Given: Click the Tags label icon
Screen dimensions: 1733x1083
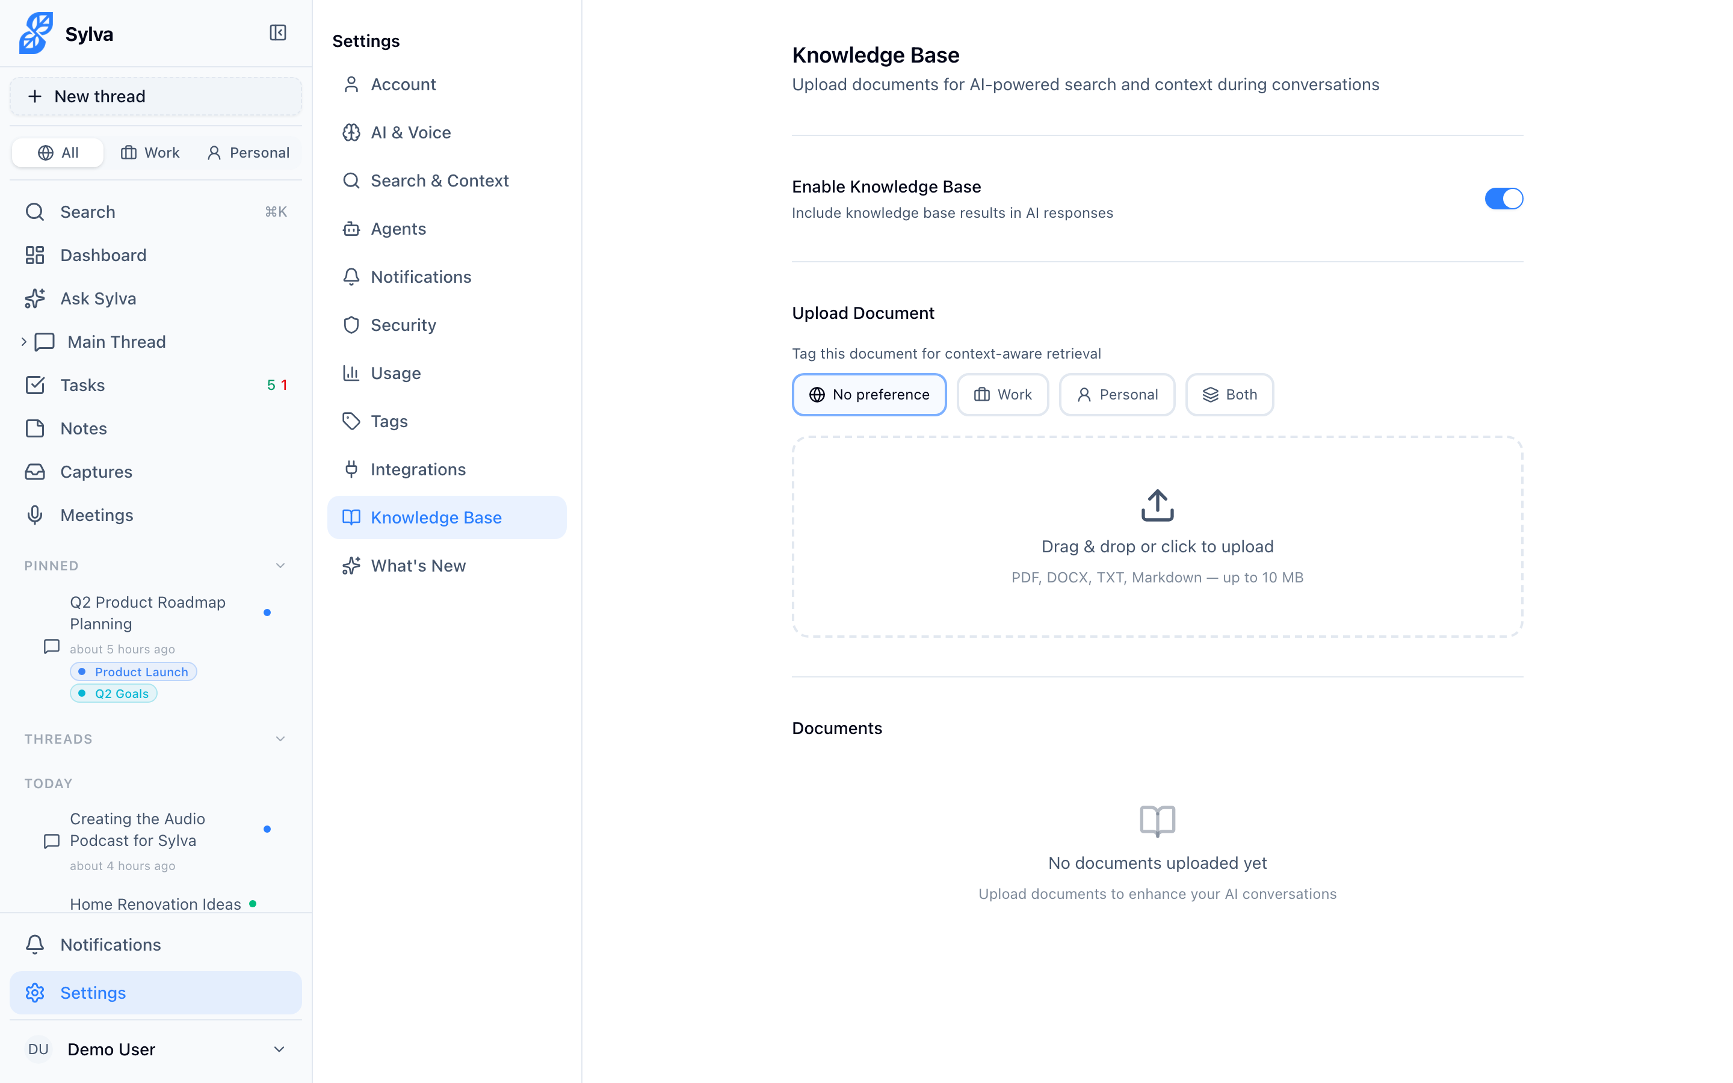Looking at the screenshot, I should coord(351,421).
